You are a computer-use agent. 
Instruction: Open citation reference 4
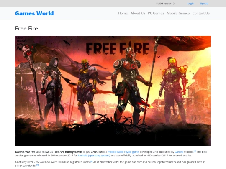point(91,161)
